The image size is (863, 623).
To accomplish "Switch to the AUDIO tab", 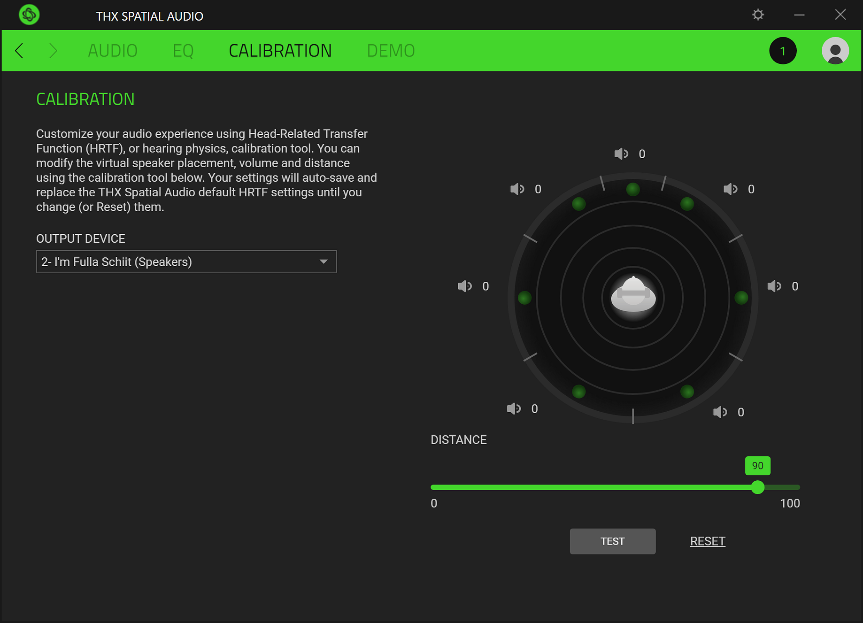I will pos(112,51).
